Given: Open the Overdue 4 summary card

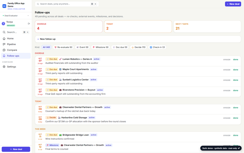Looking at the screenshot, I should click(69, 27).
